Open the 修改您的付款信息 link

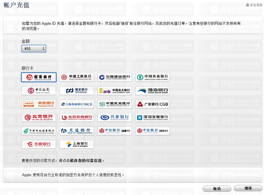click(x=86, y=161)
